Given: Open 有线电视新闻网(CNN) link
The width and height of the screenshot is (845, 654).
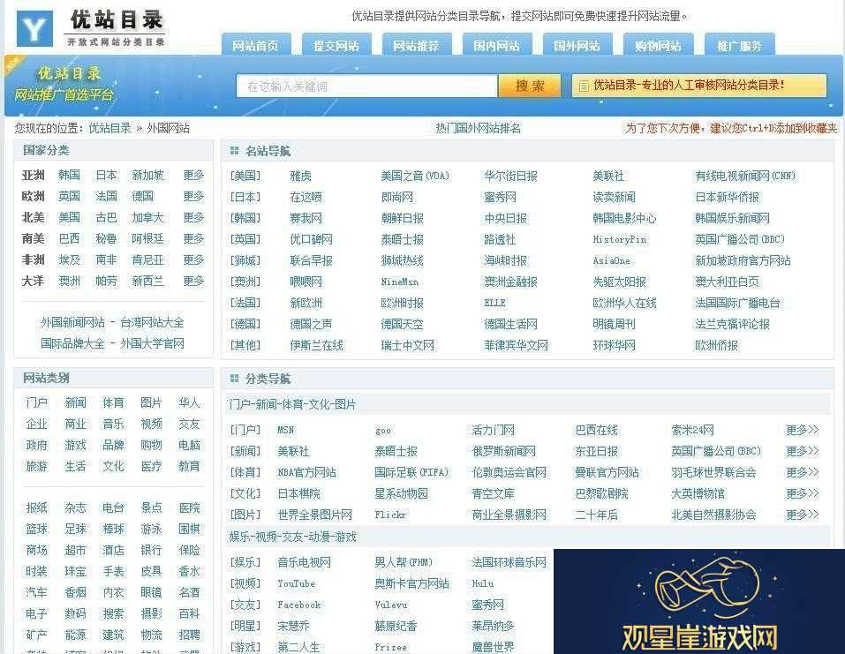Looking at the screenshot, I should click(x=744, y=177).
